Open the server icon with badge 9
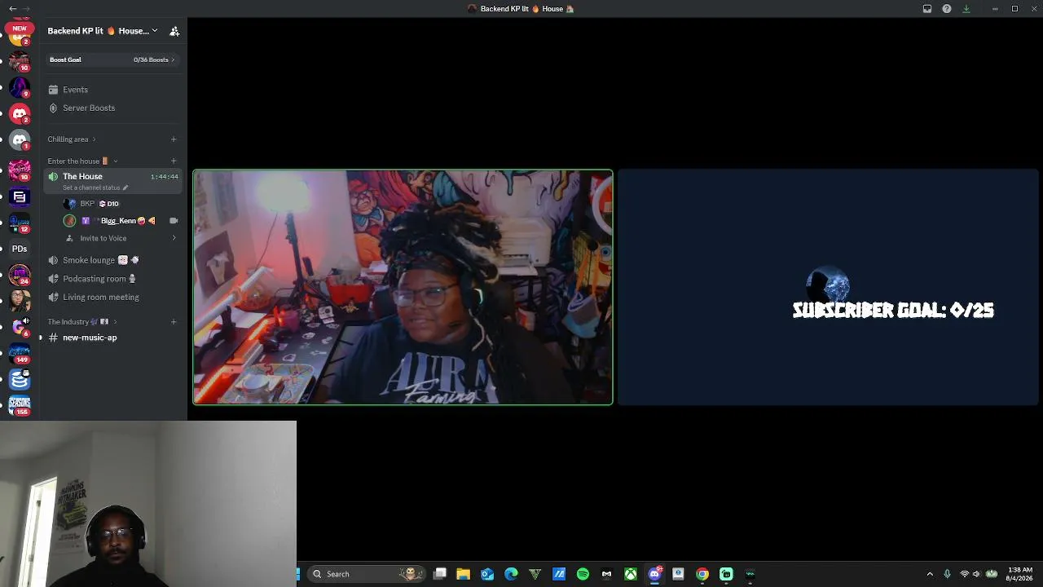The image size is (1043, 587). 20,87
